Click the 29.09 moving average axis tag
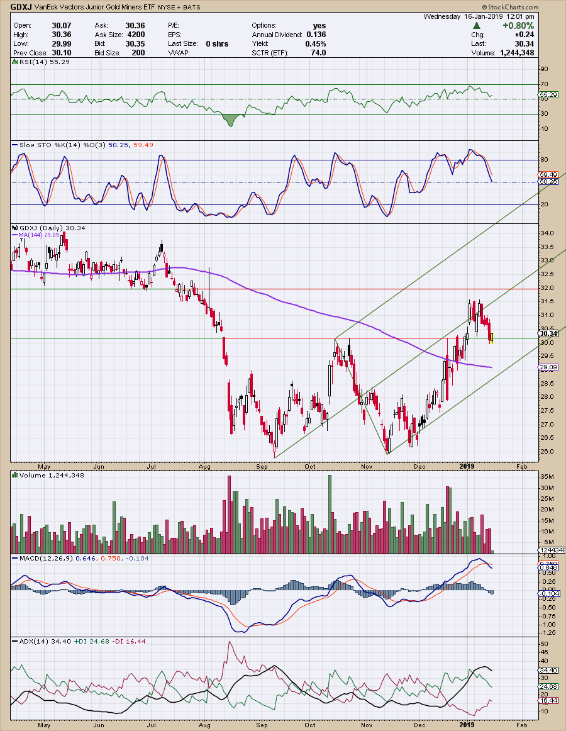566x731 pixels. [x=548, y=367]
